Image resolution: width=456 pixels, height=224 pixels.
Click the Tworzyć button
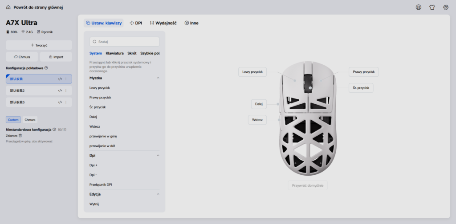(39, 45)
